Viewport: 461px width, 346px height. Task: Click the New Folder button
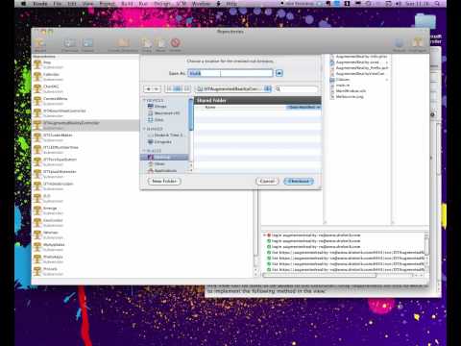click(164, 181)
